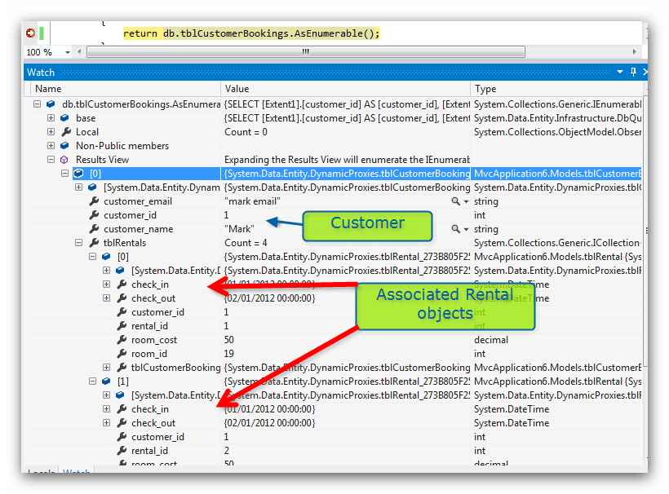Select the rental_id row with value 2
Screen dimensions: 669x494
(x=337, y=451)
